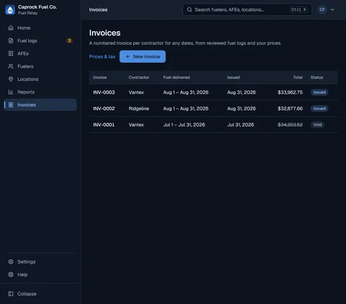The image size is (346, 304).
Task: Open the Reports page
Action: [41, 92]
